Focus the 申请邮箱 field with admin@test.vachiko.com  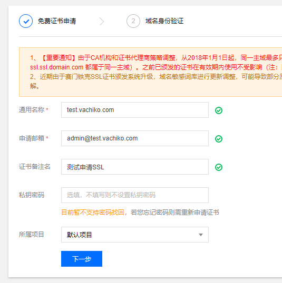(x=135, y=138)
